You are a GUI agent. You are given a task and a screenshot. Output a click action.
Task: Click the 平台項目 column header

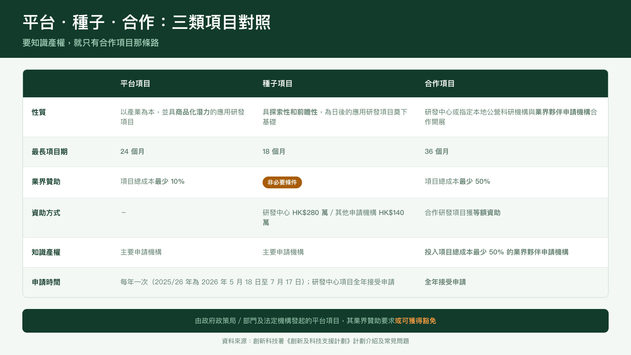tap(135, 83)
